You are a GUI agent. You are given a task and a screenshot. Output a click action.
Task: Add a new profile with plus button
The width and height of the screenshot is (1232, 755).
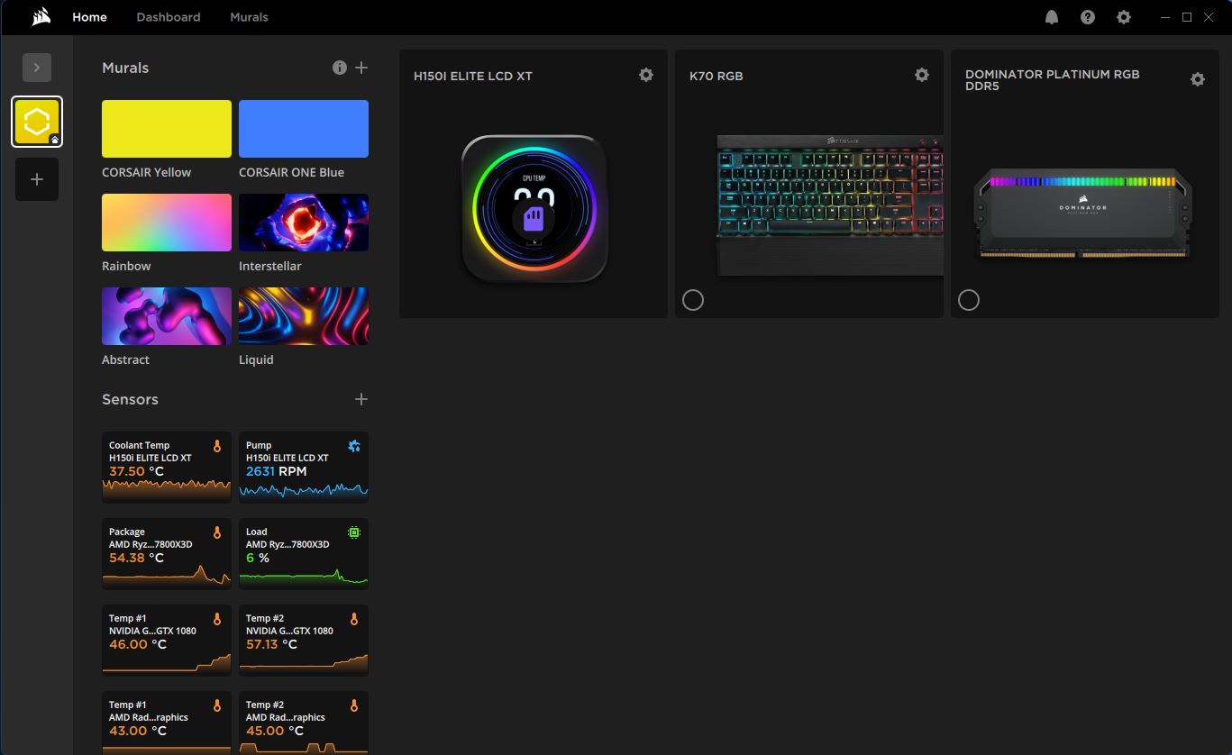tap(37, 179)
